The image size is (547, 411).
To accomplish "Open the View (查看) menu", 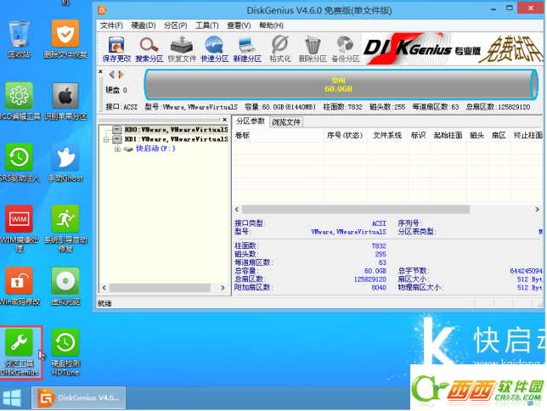I will pyautogui.click(x=239, y=25).
